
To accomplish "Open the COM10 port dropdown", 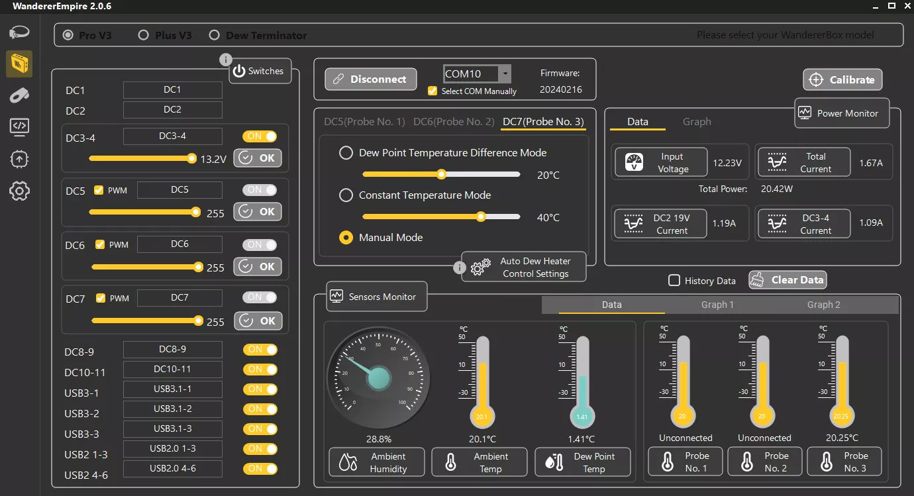I will coord(505,74).
